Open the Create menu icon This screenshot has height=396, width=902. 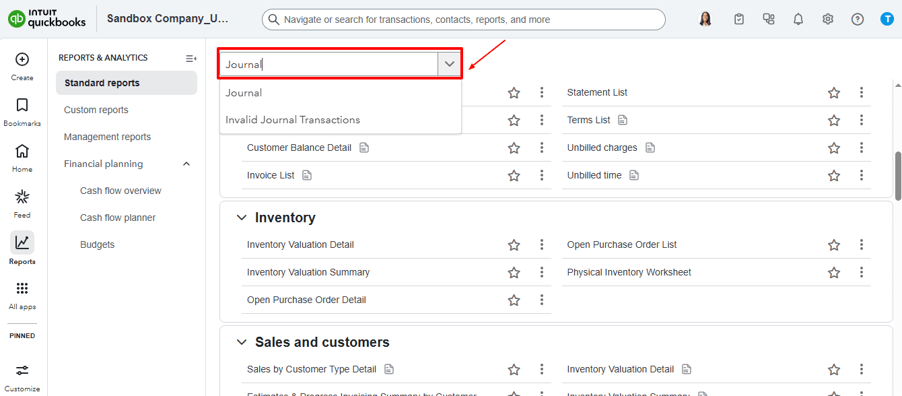[x=22, y=59]
